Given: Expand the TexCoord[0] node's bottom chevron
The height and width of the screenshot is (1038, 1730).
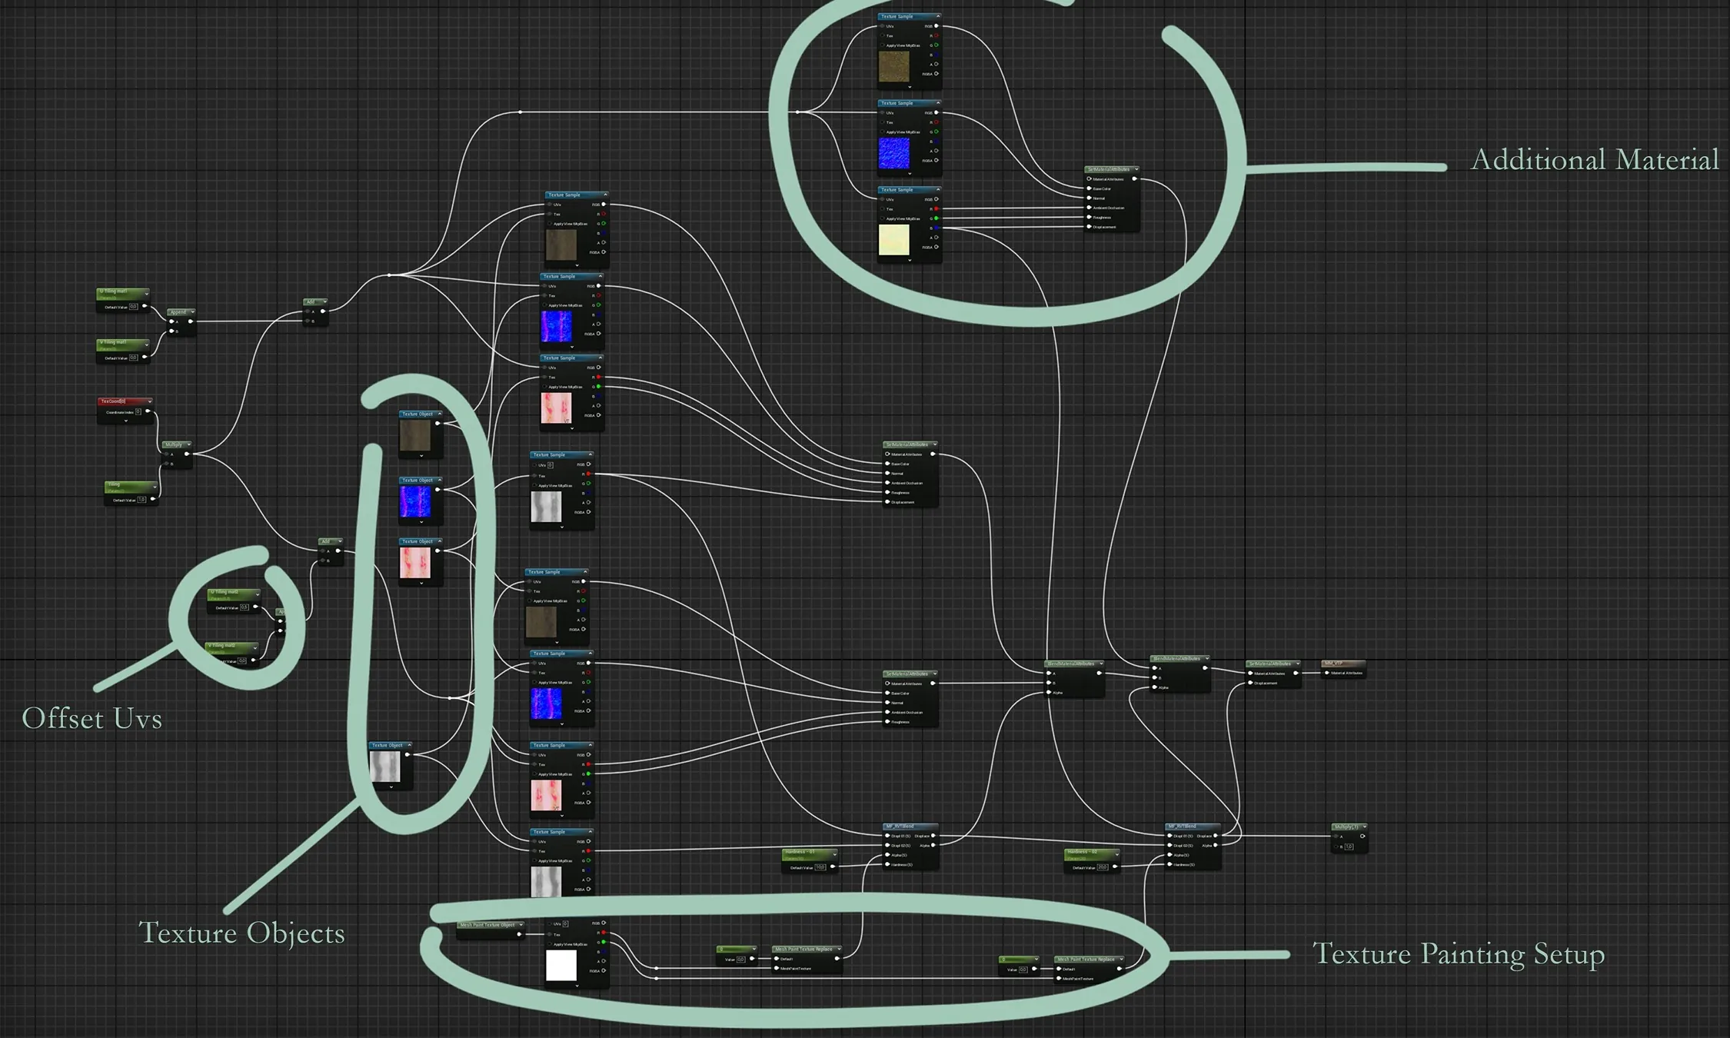Looking at the screenshot, I should point(125,421).
